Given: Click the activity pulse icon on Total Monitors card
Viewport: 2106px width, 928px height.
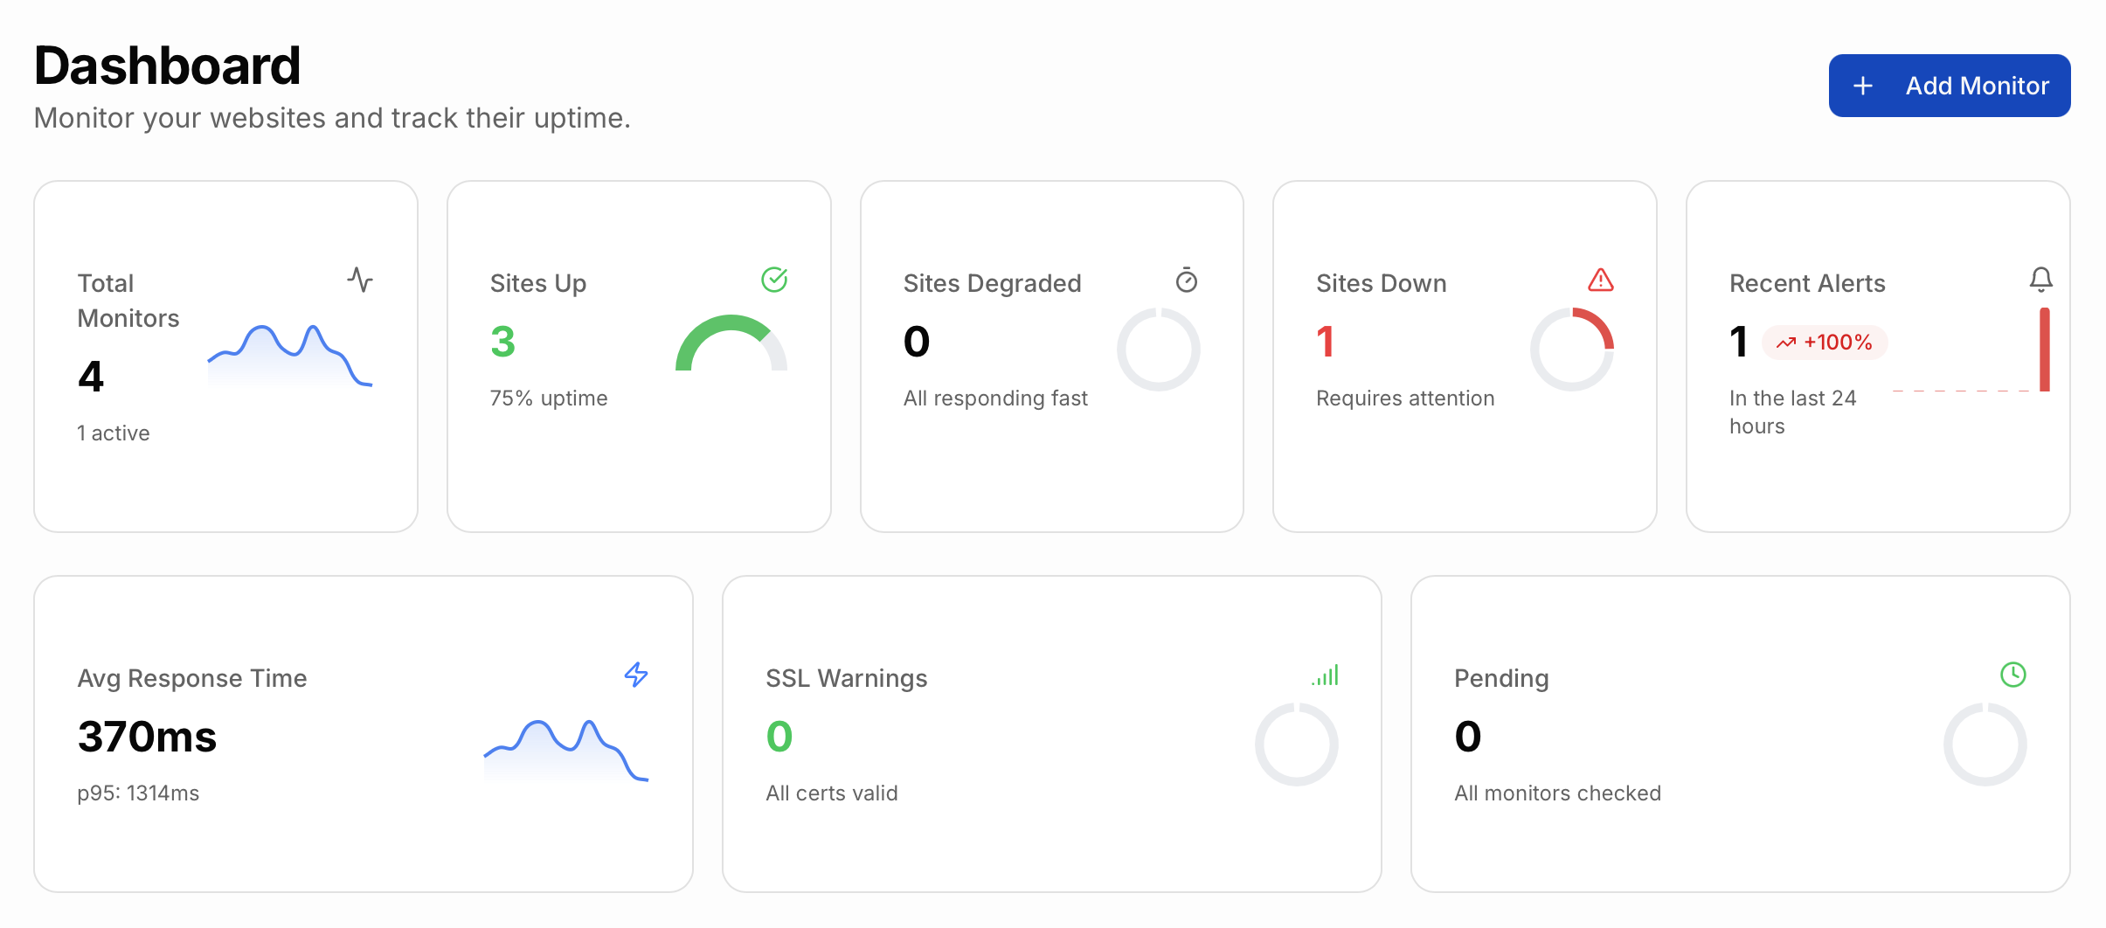Looking at the screenshot, I should (x=362, y=280).
